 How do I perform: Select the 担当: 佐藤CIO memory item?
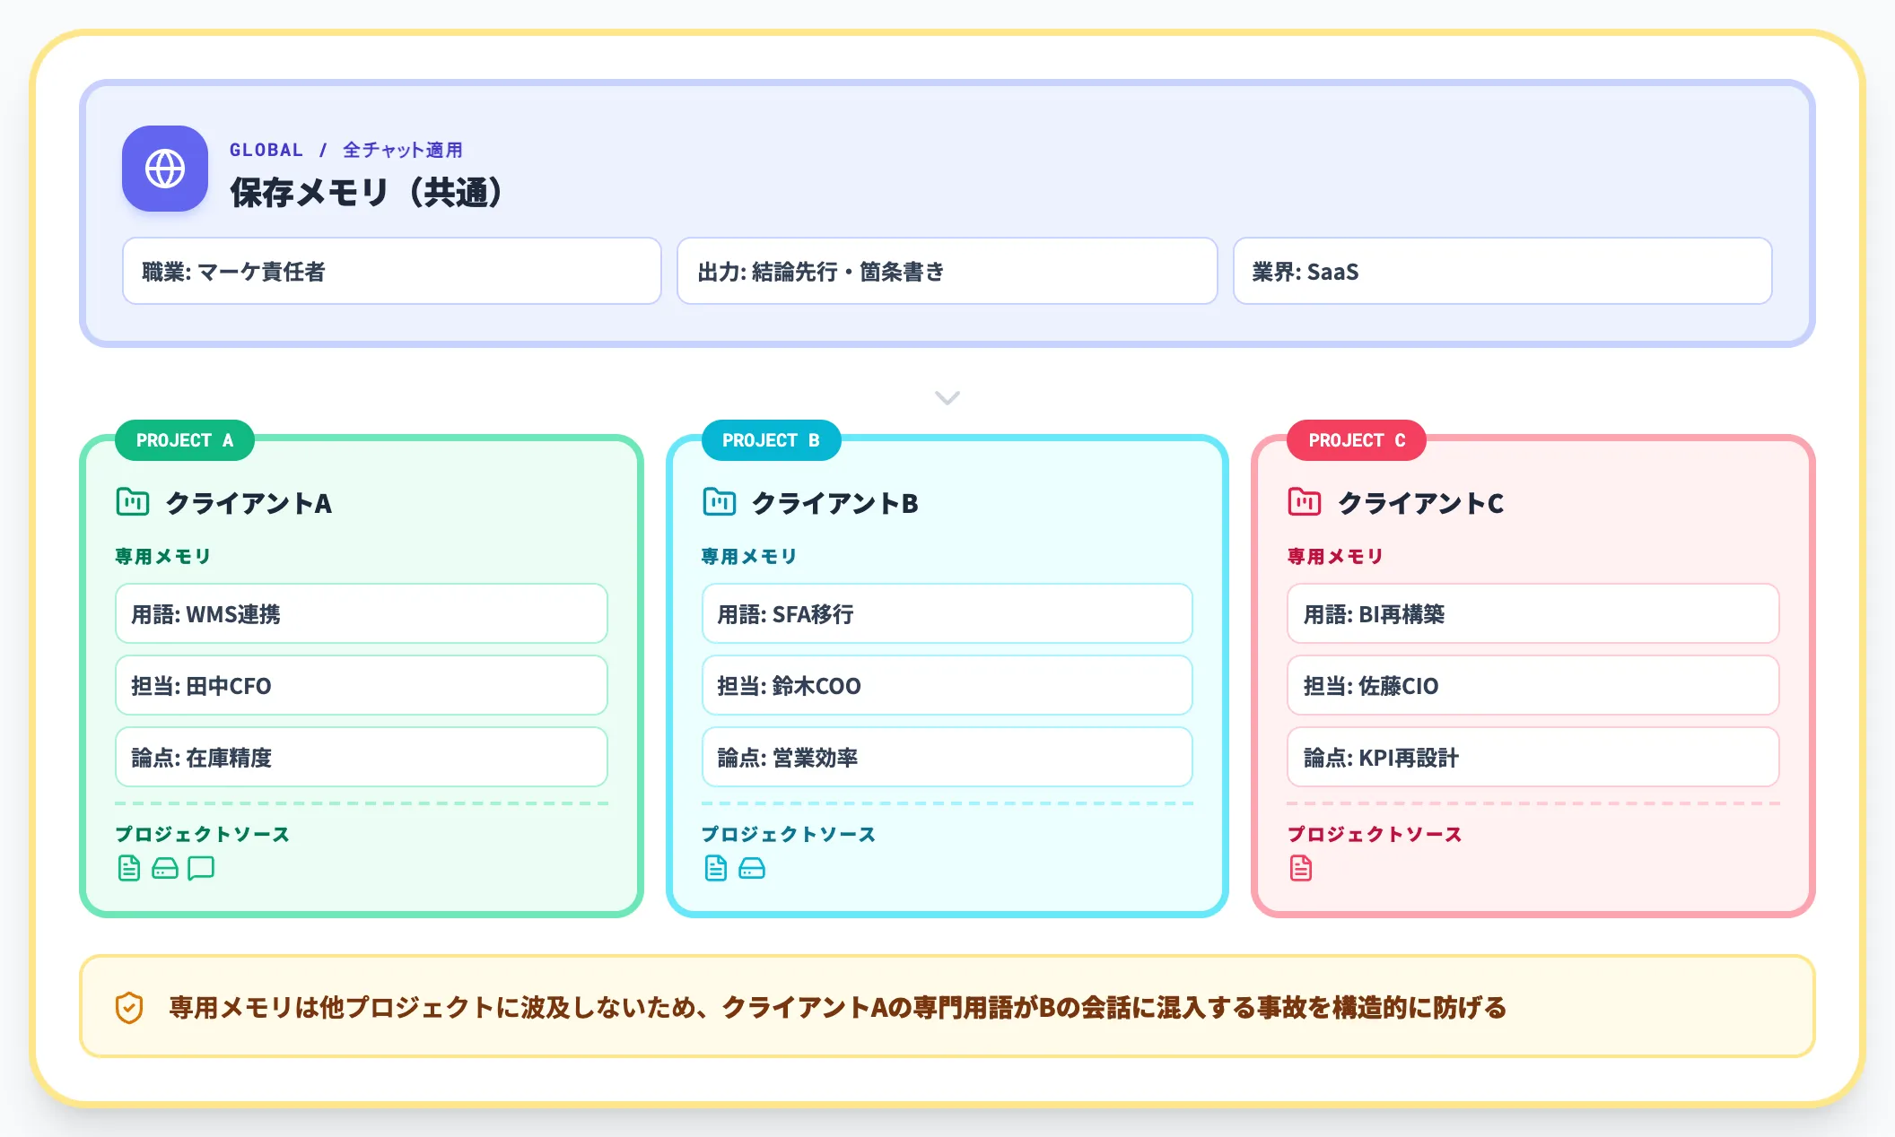[x=1533, y=685]
